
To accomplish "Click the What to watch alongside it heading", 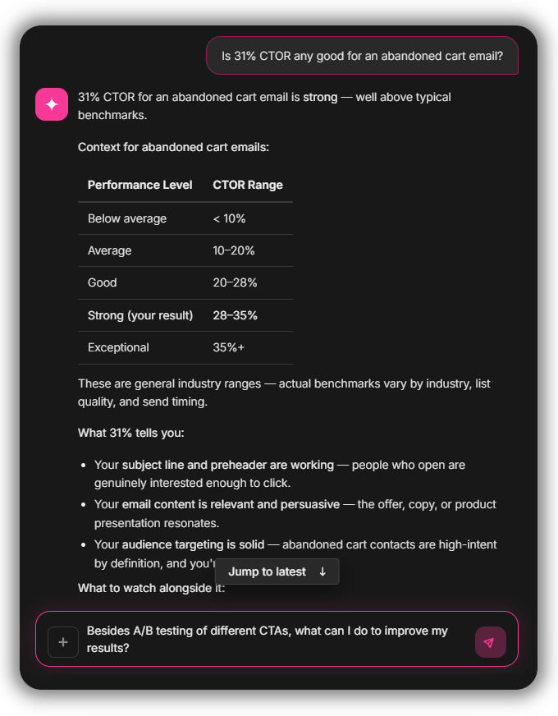I will [x=152, y=588].
